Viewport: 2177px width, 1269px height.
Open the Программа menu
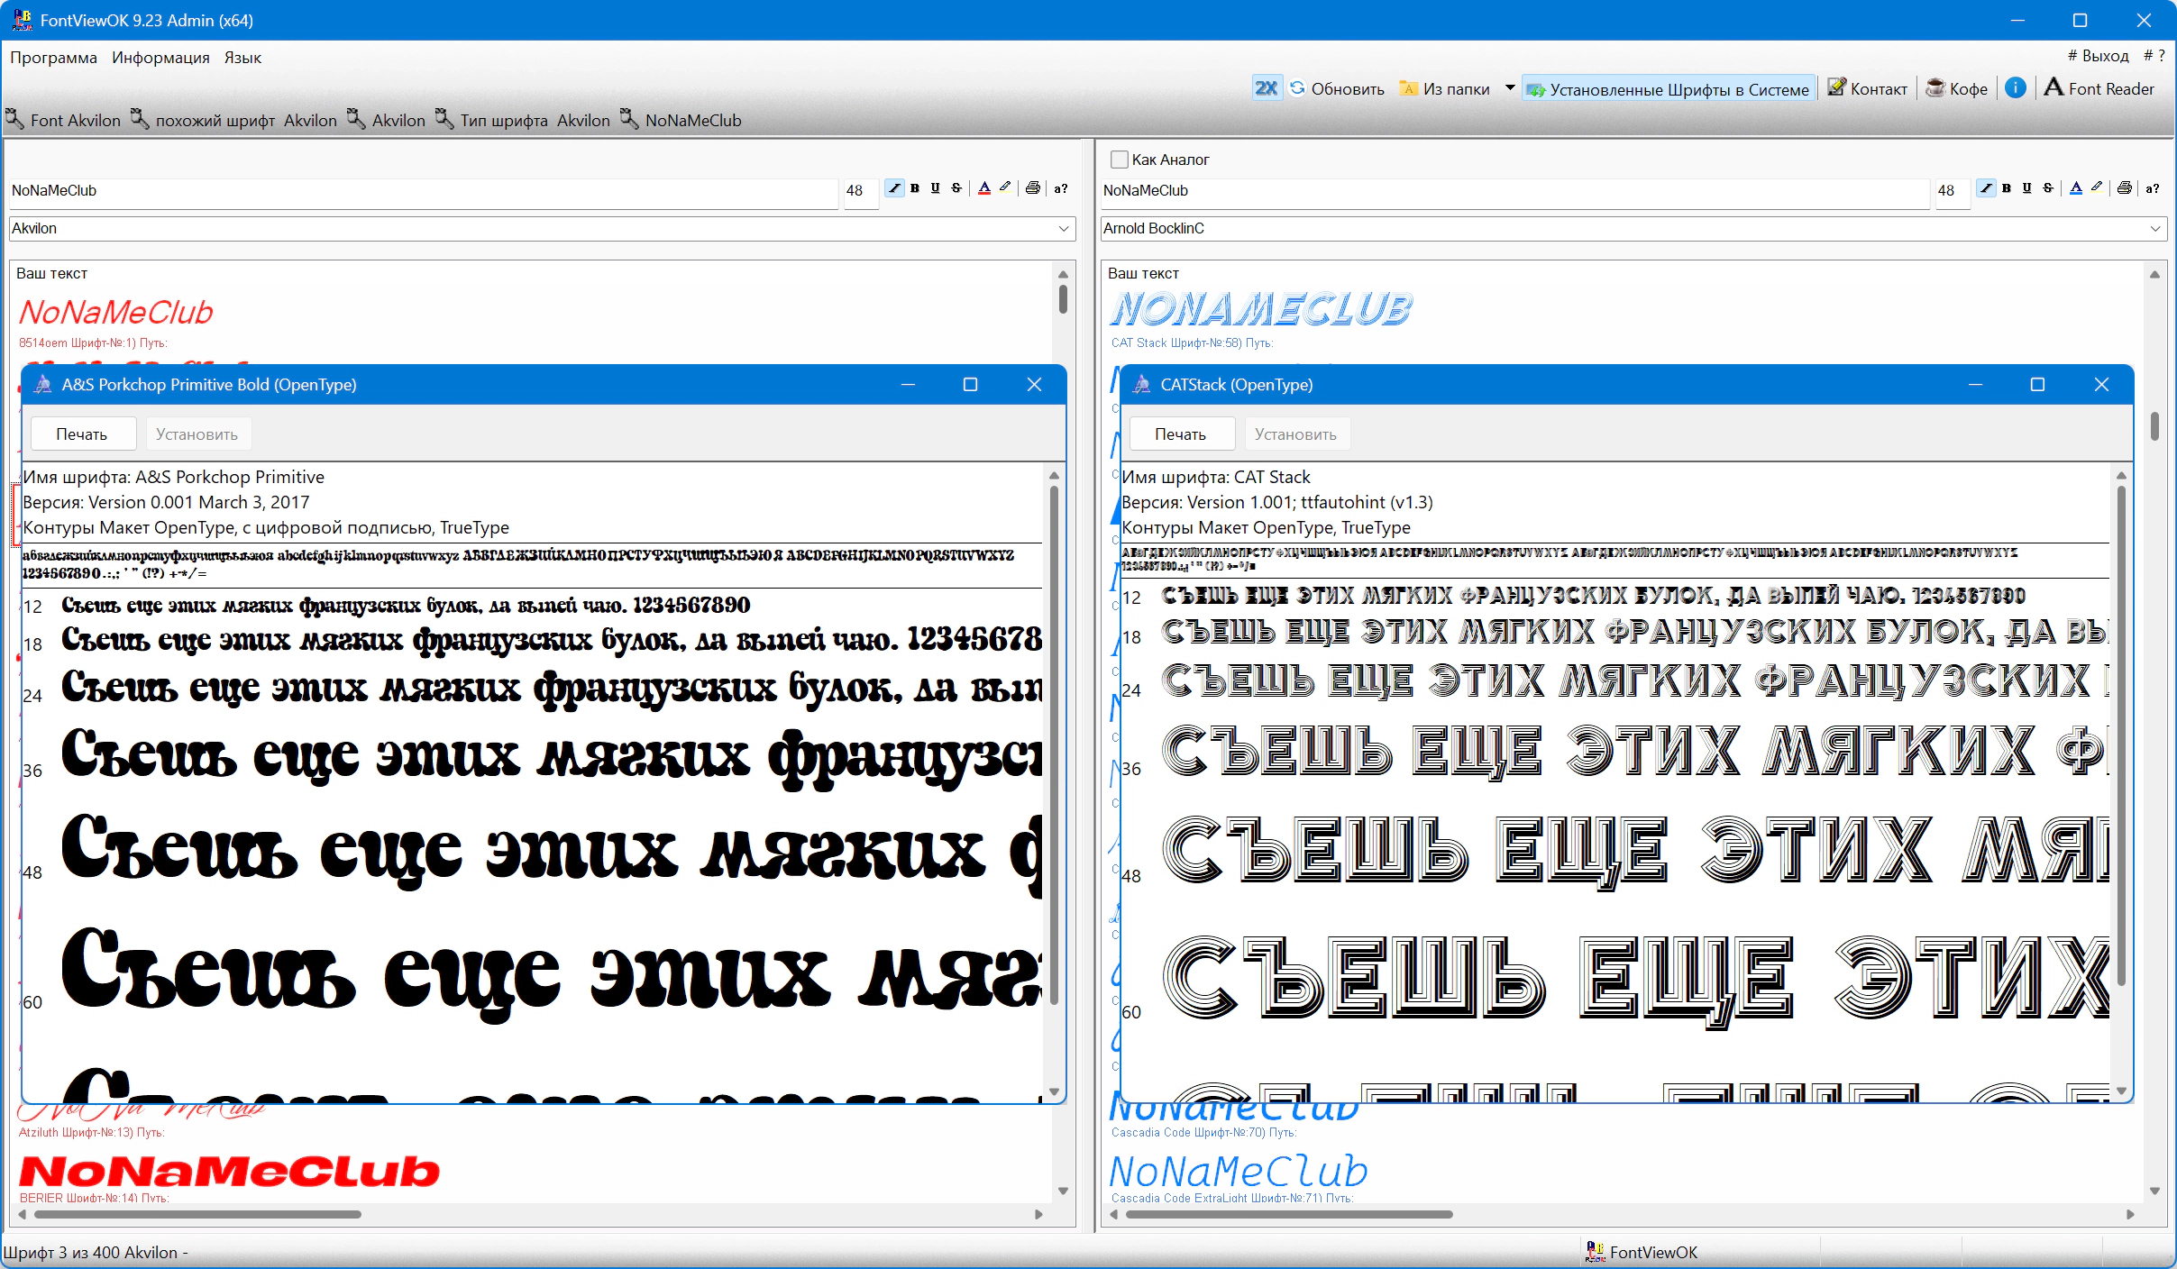pyautogui.click(x=53, y=58)
